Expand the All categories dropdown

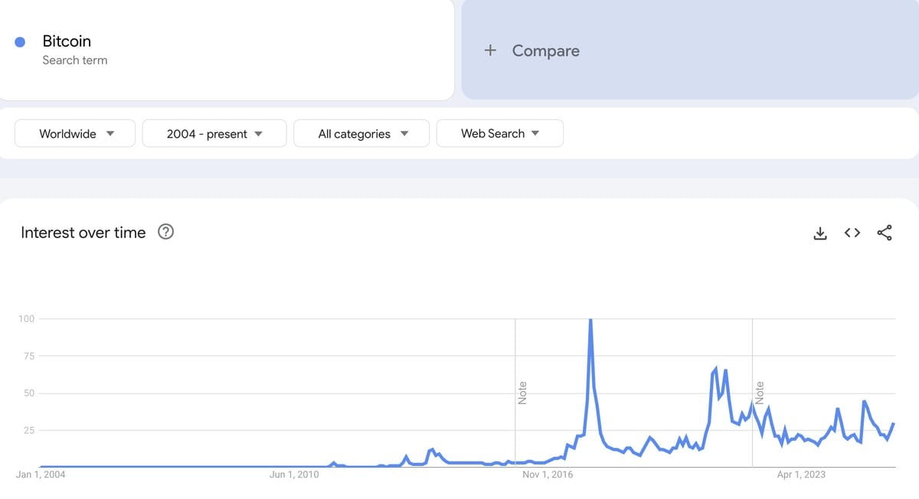point(363,133)
